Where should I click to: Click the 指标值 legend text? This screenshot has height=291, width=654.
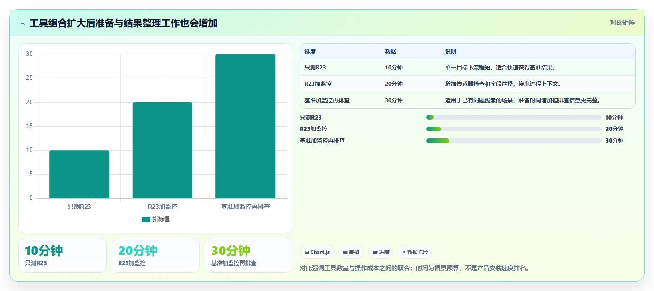[161, 219]
